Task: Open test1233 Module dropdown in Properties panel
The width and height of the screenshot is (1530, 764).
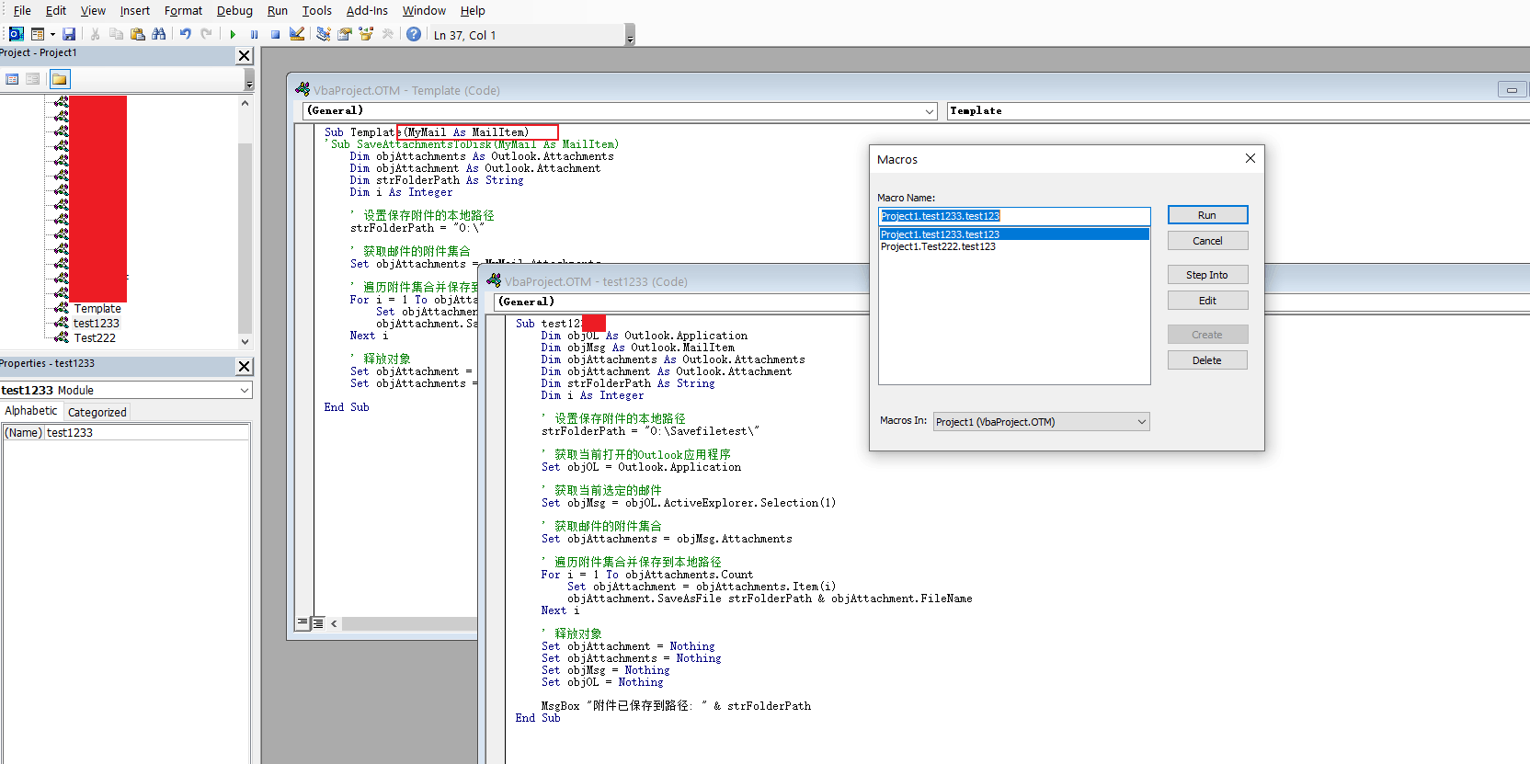Action: tap(245, 390)
